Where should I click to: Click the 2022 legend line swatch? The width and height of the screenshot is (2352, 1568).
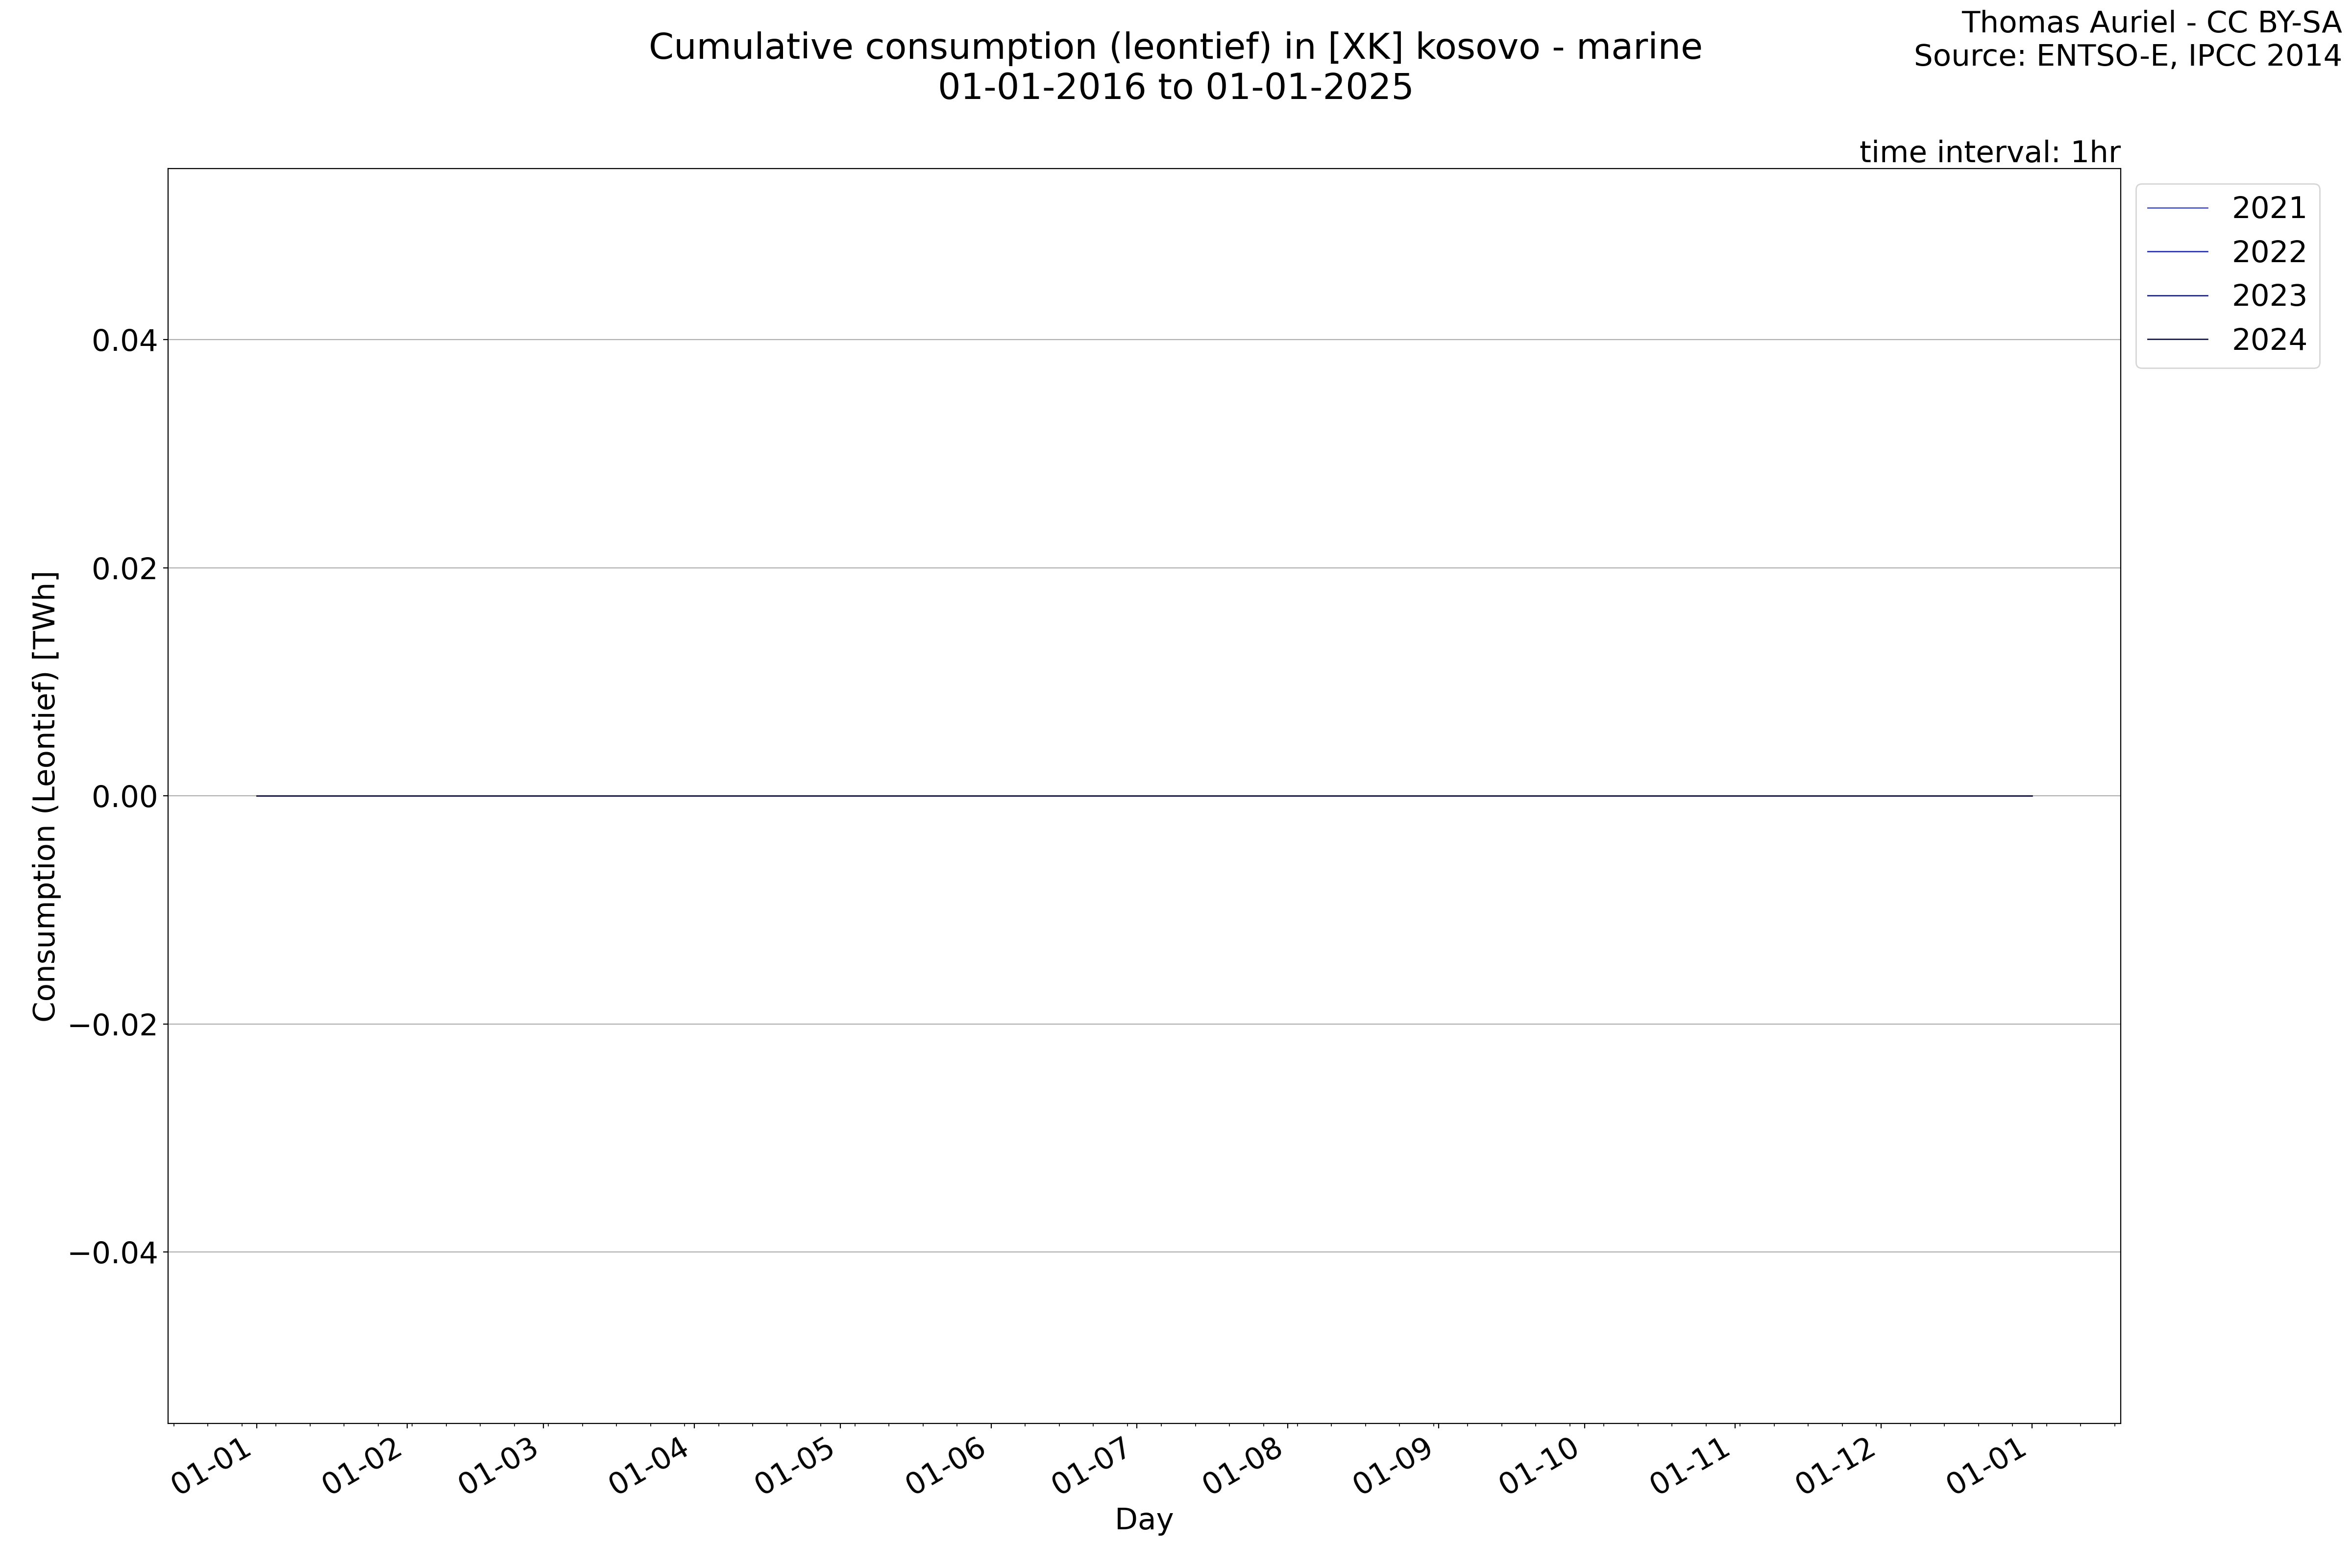pyautogui.click(x=2177, y=252)
